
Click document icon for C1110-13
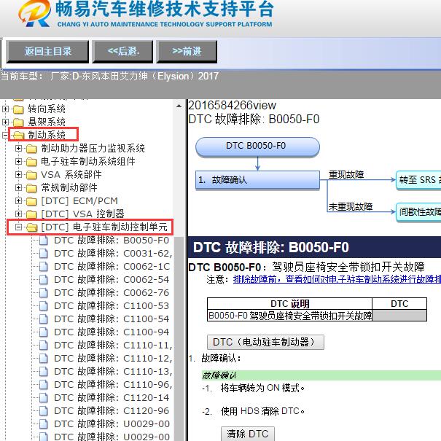(x=44, y=372)
